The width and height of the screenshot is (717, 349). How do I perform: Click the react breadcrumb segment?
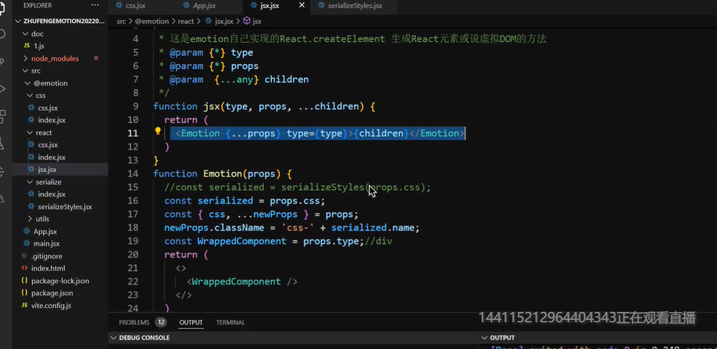(x=185, y=21)
